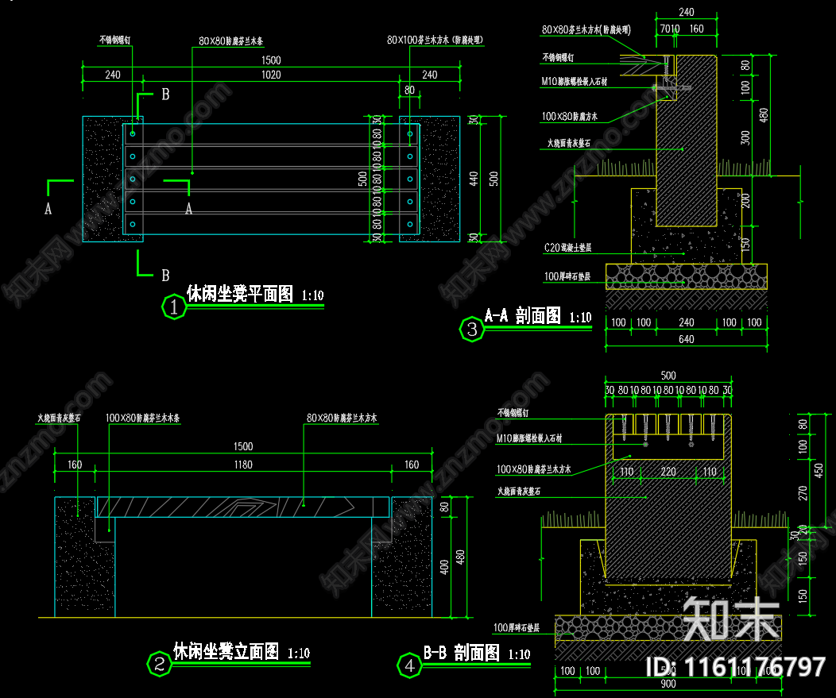Select the 1180 dimension in elevation view
The width and height of the screenshot is (836, 698).
[242, 465]
